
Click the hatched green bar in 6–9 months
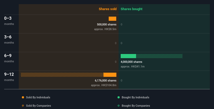pyautogui.click(x=159, y=56)
